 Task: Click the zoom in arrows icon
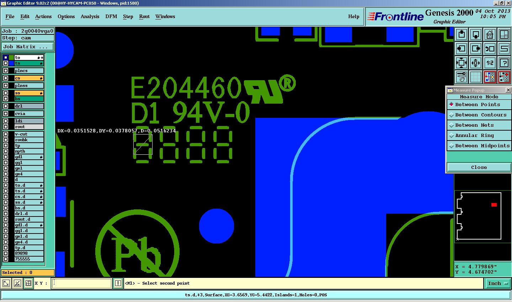(x=462, y=63)
